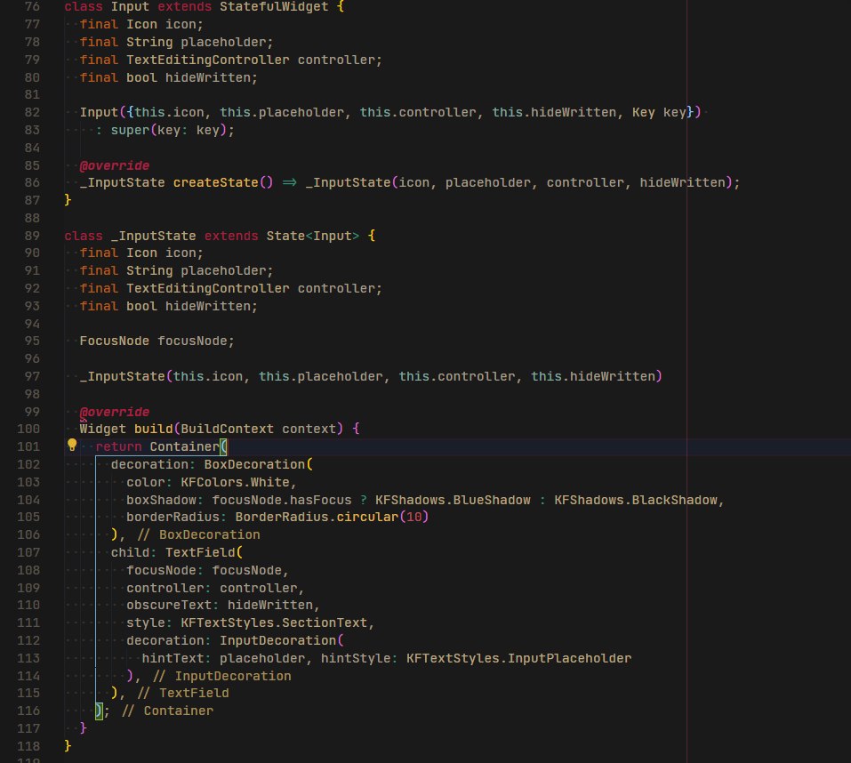
Task: Click the lightbulb quick-fix icon on line 101
Action: click(x=72, y=446)
